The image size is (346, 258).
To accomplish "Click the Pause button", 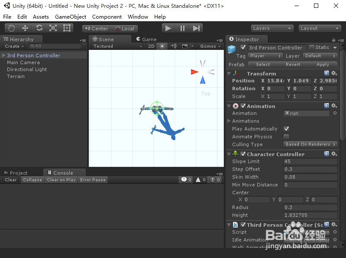I will point(182,28).
